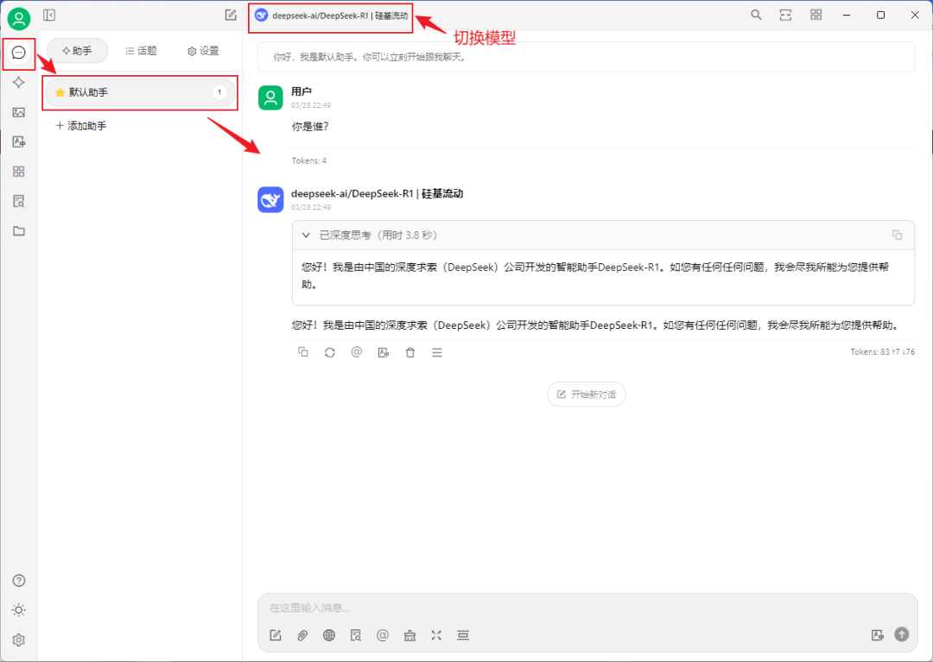Click the DeepSeek model avatar in chat

pyautogui.click(x=270, y=199)
